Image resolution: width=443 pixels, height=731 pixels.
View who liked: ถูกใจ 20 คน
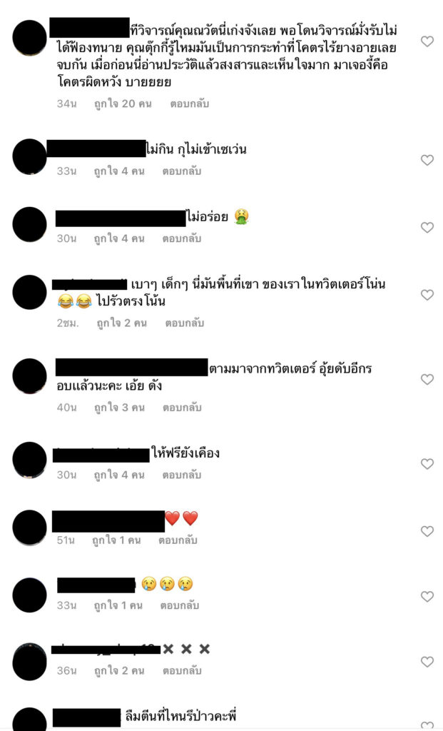click(123, 104)
